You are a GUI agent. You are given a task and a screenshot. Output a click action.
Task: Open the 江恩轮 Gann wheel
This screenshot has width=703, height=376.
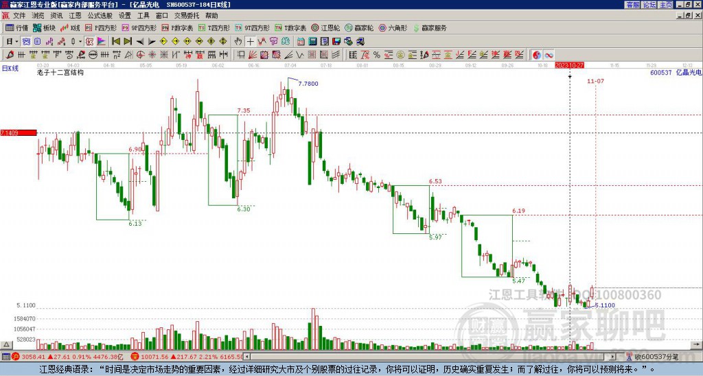pos(325,27)
